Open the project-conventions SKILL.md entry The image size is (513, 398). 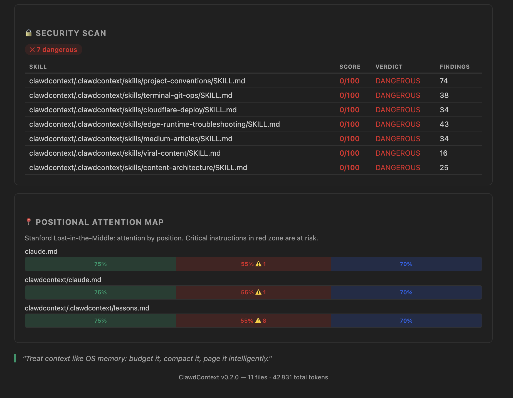click(x=137, y=81)
